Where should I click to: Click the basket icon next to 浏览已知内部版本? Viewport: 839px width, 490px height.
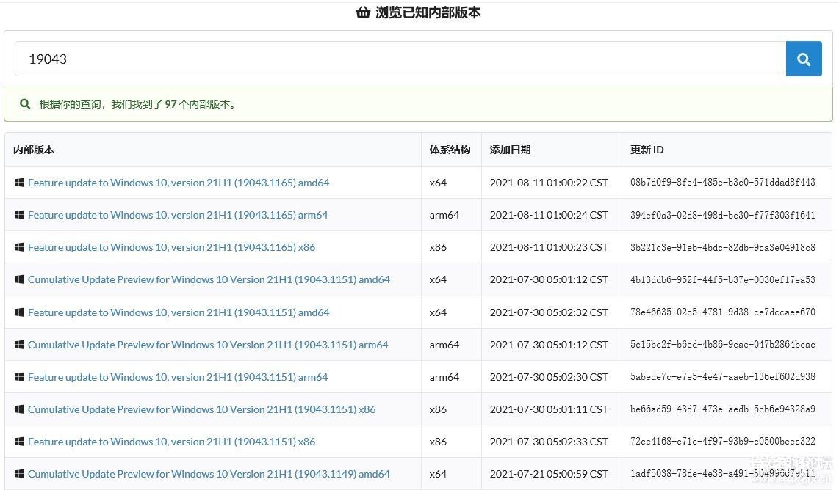pos(363,12)
